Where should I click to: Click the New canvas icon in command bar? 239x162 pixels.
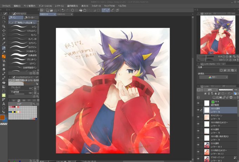47,10
